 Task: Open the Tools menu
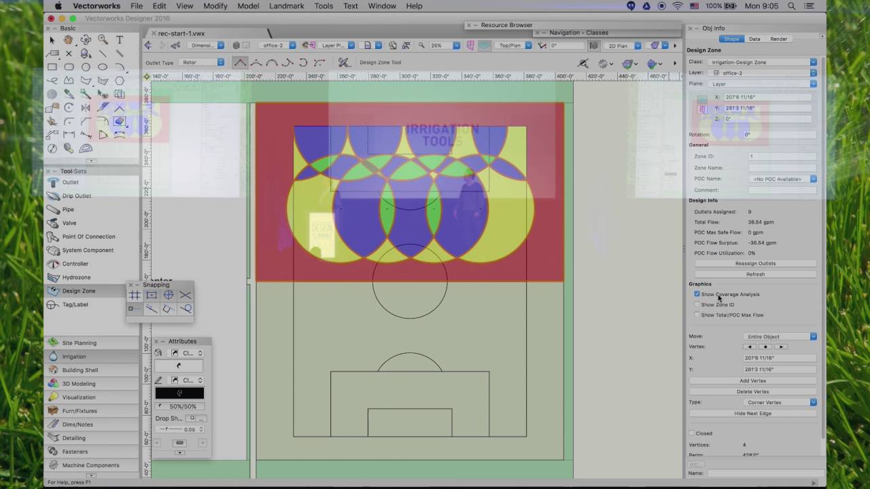pos(324,6)
